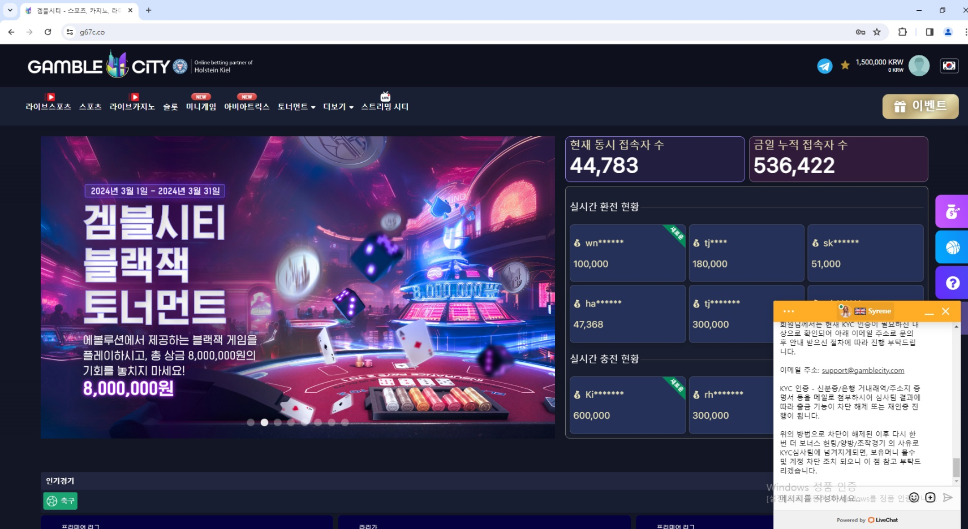Open Chrome profile icon
The height and width of the screenshot is (529, 968).
tap(948, 32)
